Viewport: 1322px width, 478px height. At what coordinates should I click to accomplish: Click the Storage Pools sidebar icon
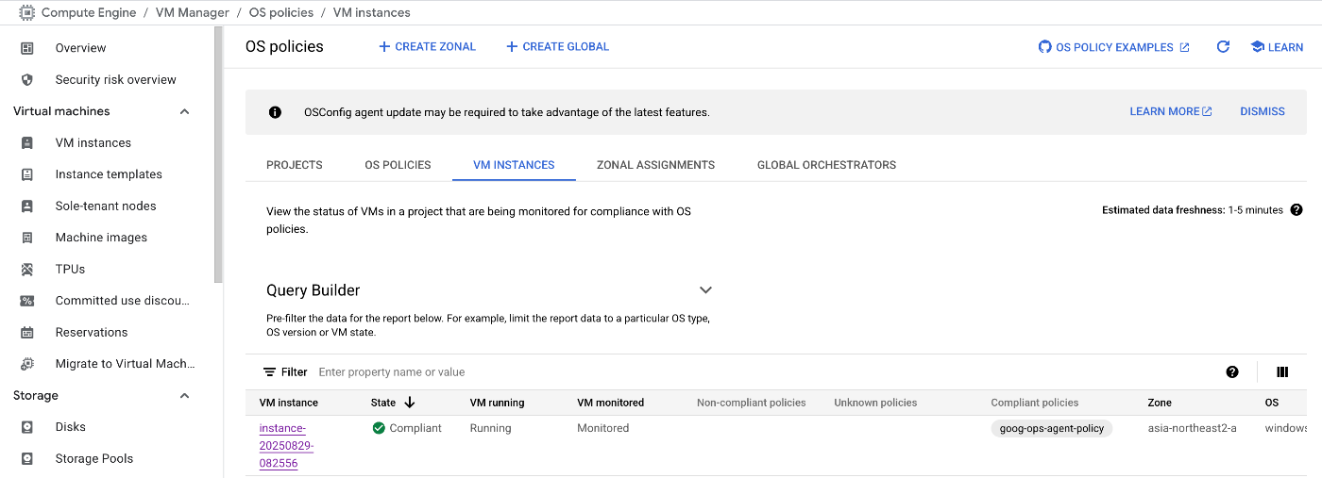point(27,459)
